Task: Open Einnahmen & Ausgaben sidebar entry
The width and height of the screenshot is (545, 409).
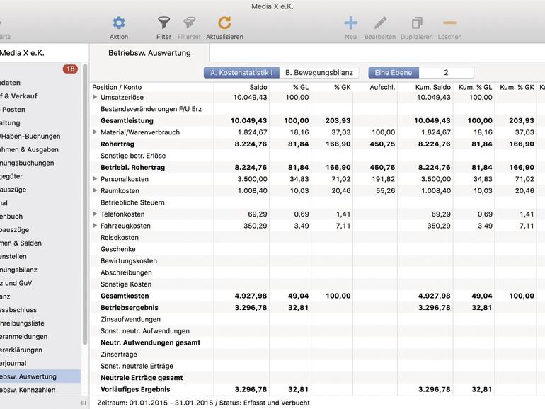Action: click(29, 149)
